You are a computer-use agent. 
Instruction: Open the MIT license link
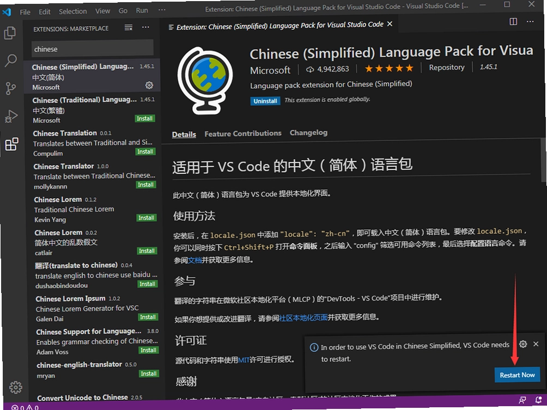coord(244,359)
